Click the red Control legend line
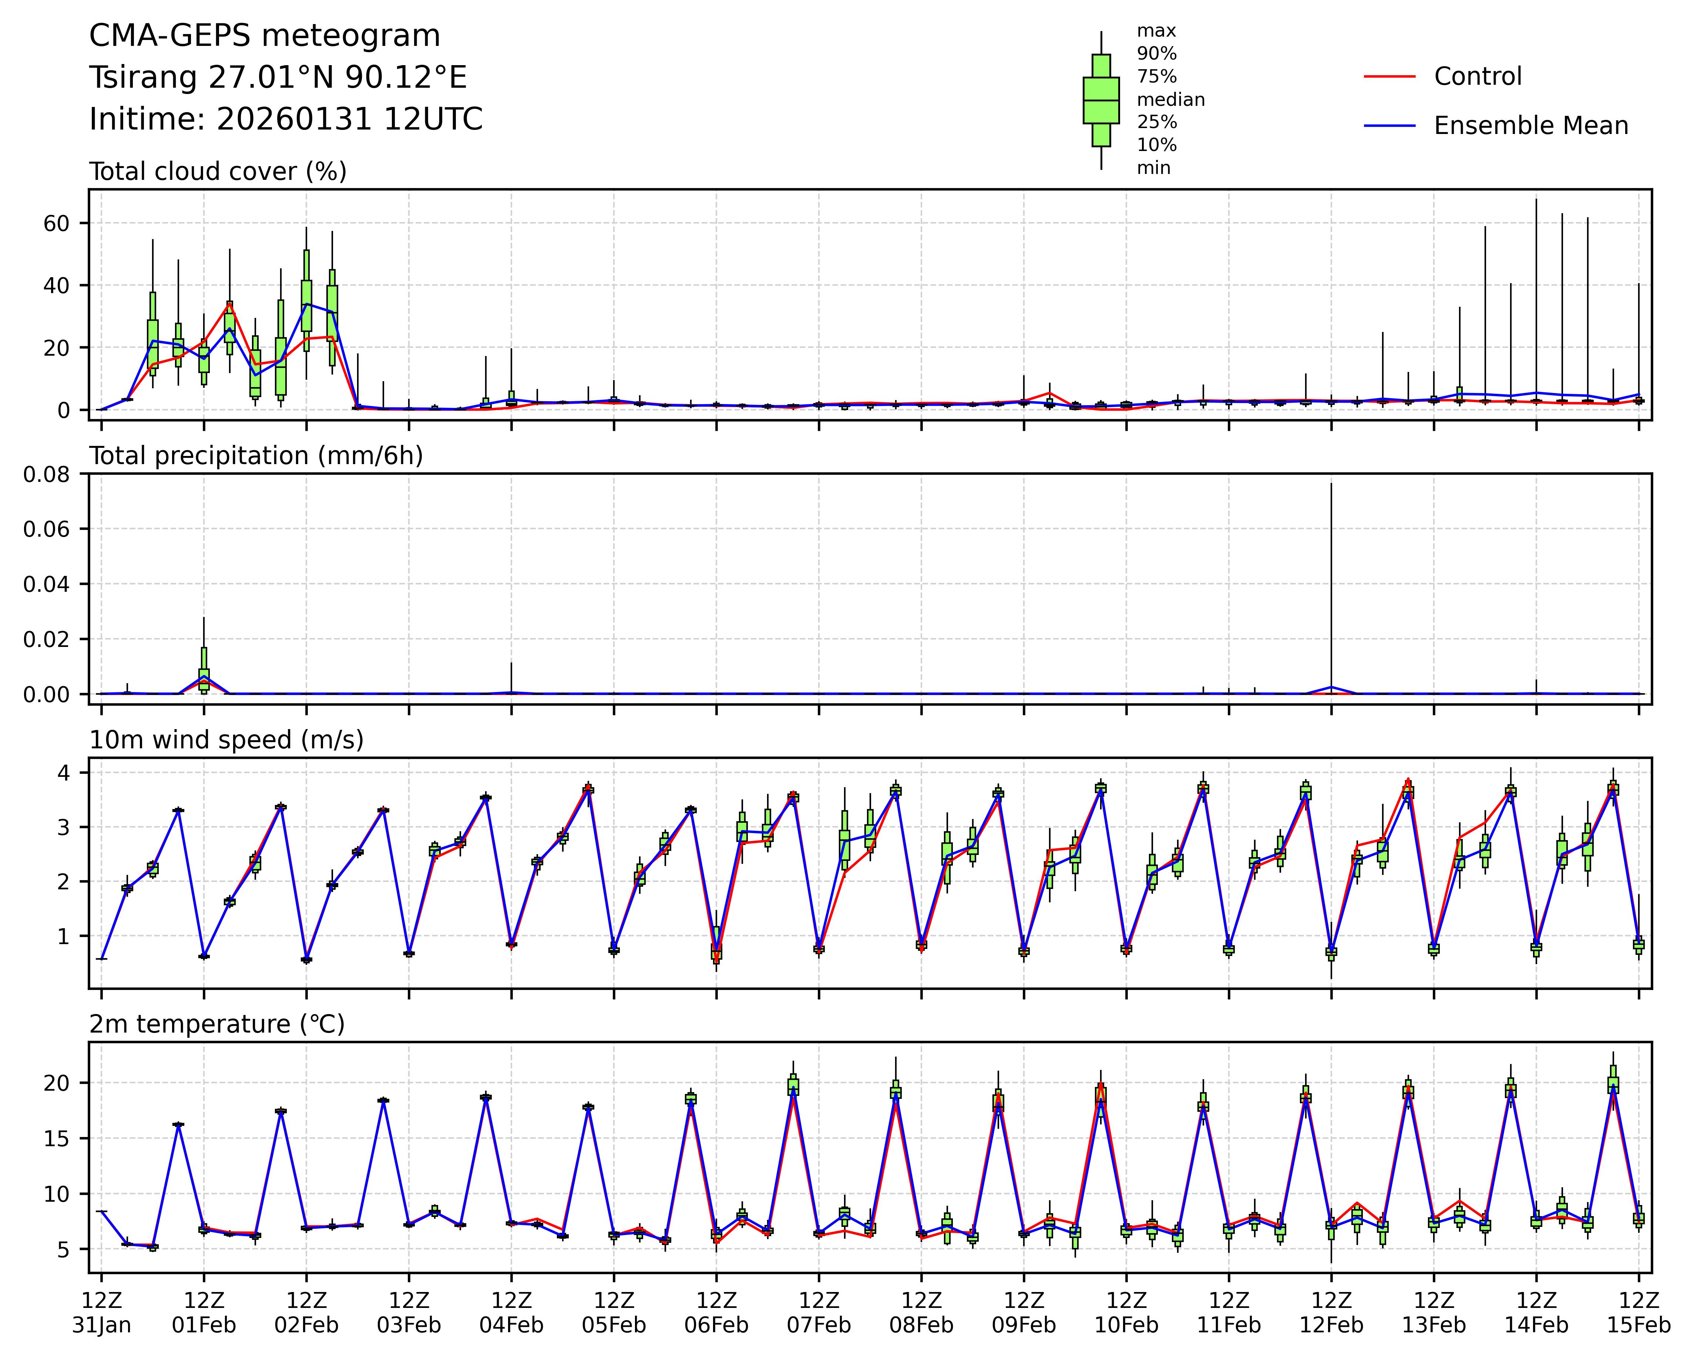Image resolution: width=1694 pixels, height=1359 pixels. pyautogui.click(x=1389, y=77)
